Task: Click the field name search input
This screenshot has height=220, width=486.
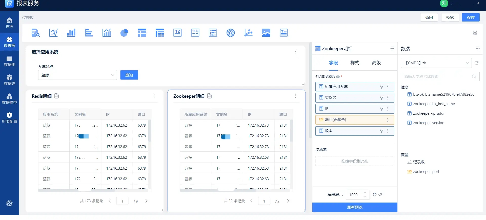Action: (437, 77)
